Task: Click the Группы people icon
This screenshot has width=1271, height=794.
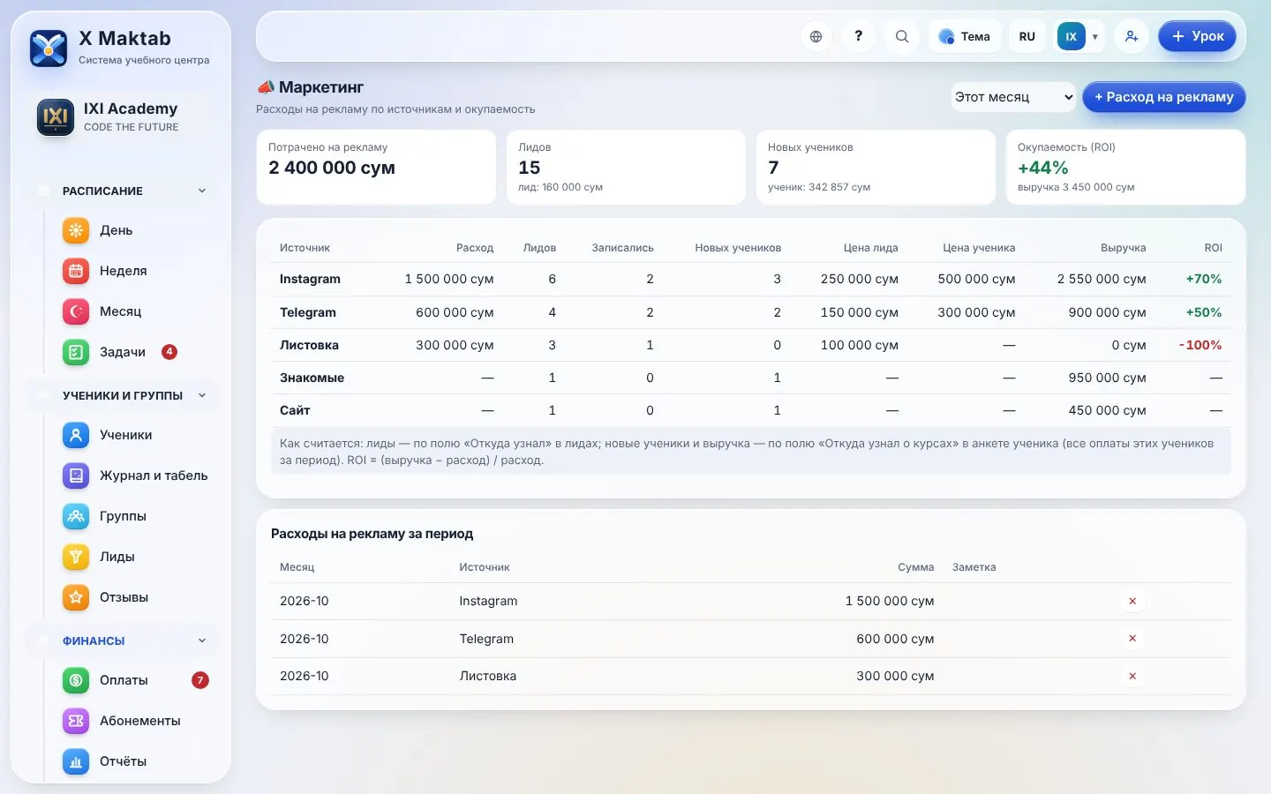Action: (76, 516)
